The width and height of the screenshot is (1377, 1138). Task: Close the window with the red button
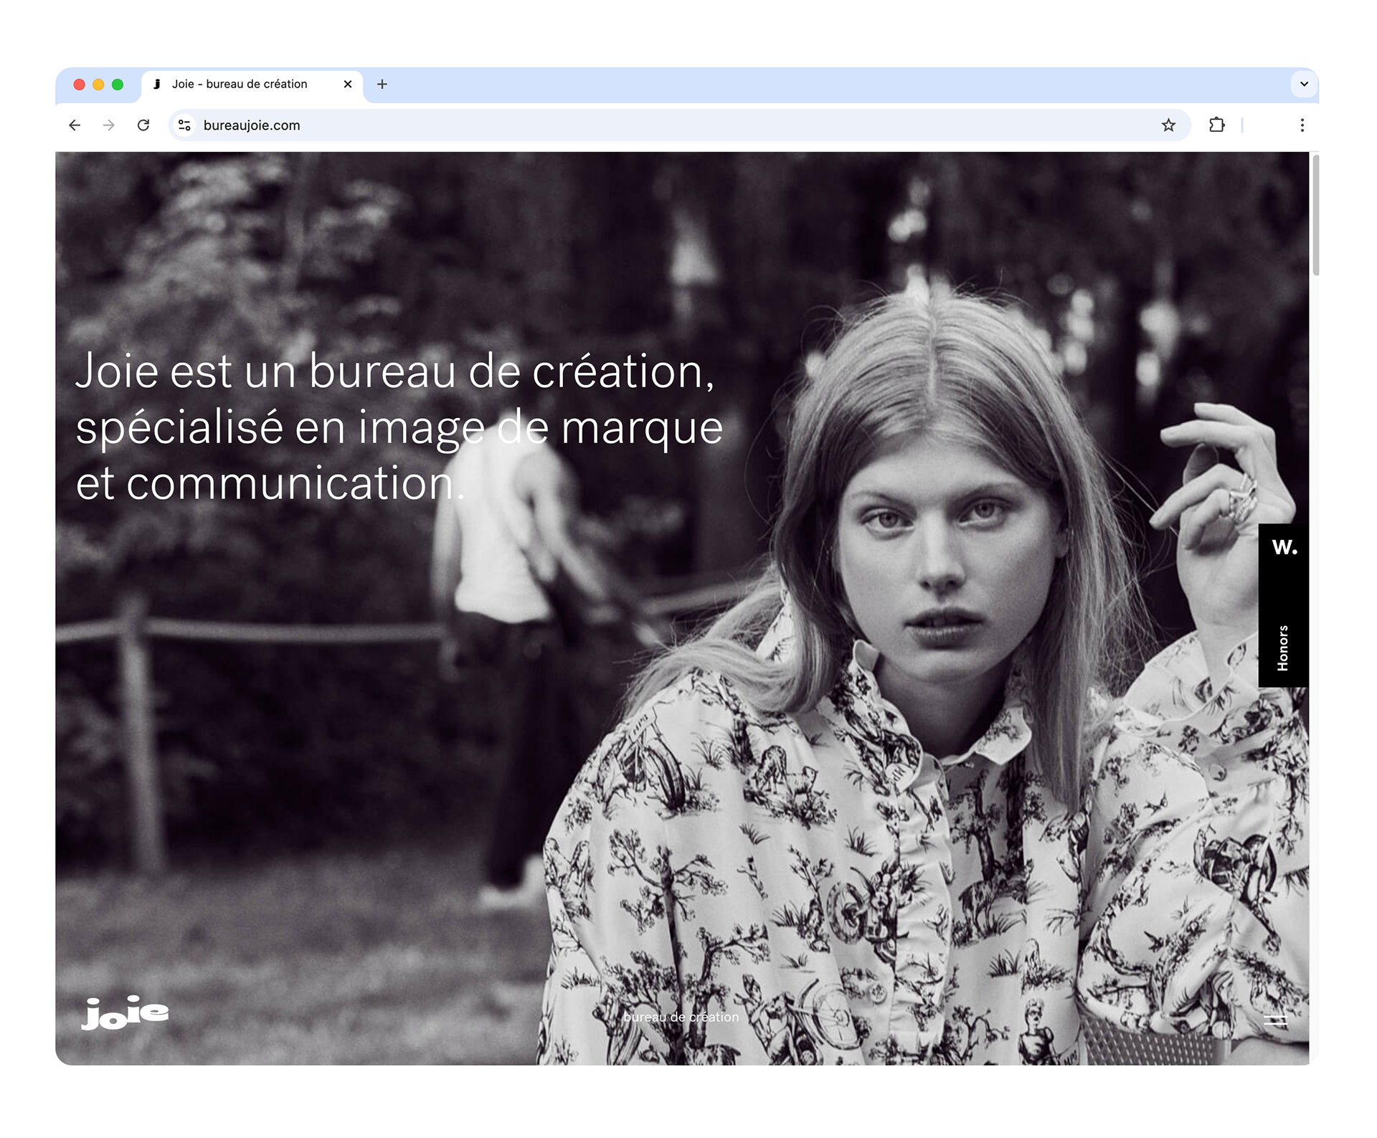(x=80, y=85)
